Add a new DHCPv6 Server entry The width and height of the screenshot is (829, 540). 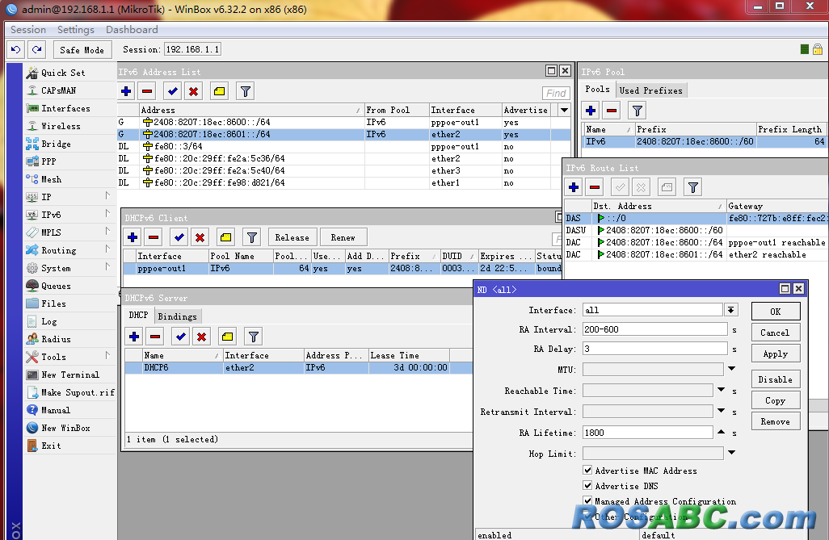134,337
